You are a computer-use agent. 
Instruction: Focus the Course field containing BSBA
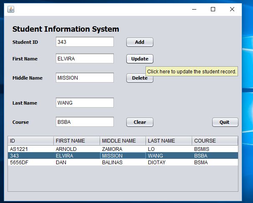click(x=85, y=122)
